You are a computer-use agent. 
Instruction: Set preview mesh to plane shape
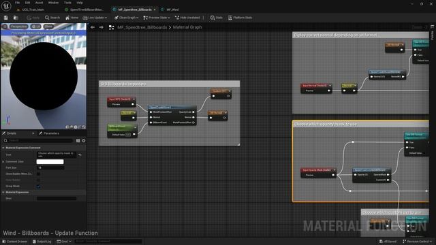(x=76, y=127)
